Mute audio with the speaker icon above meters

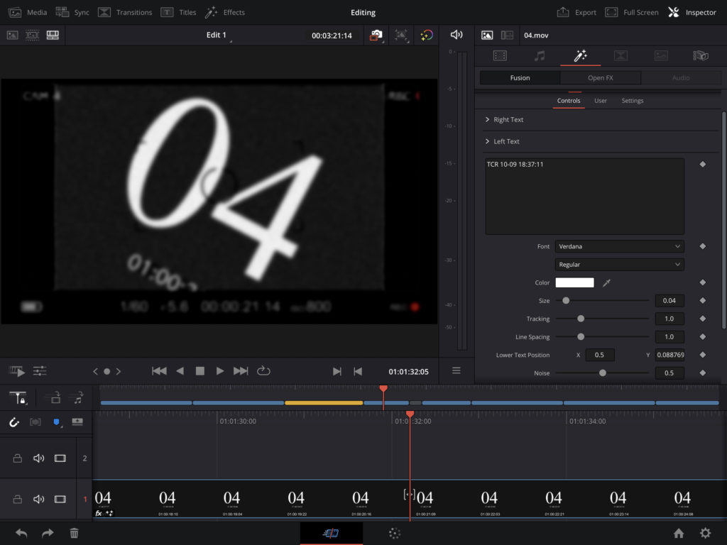point(457,35)
